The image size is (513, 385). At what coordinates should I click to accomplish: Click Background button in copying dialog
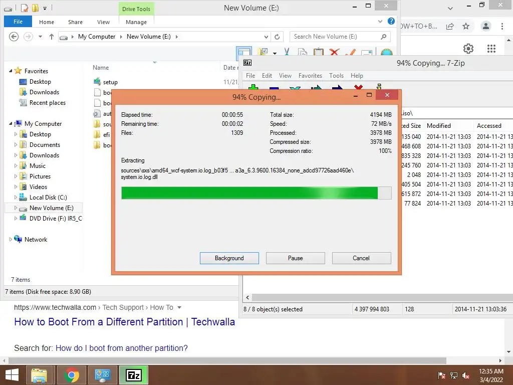tap(229, 258)
